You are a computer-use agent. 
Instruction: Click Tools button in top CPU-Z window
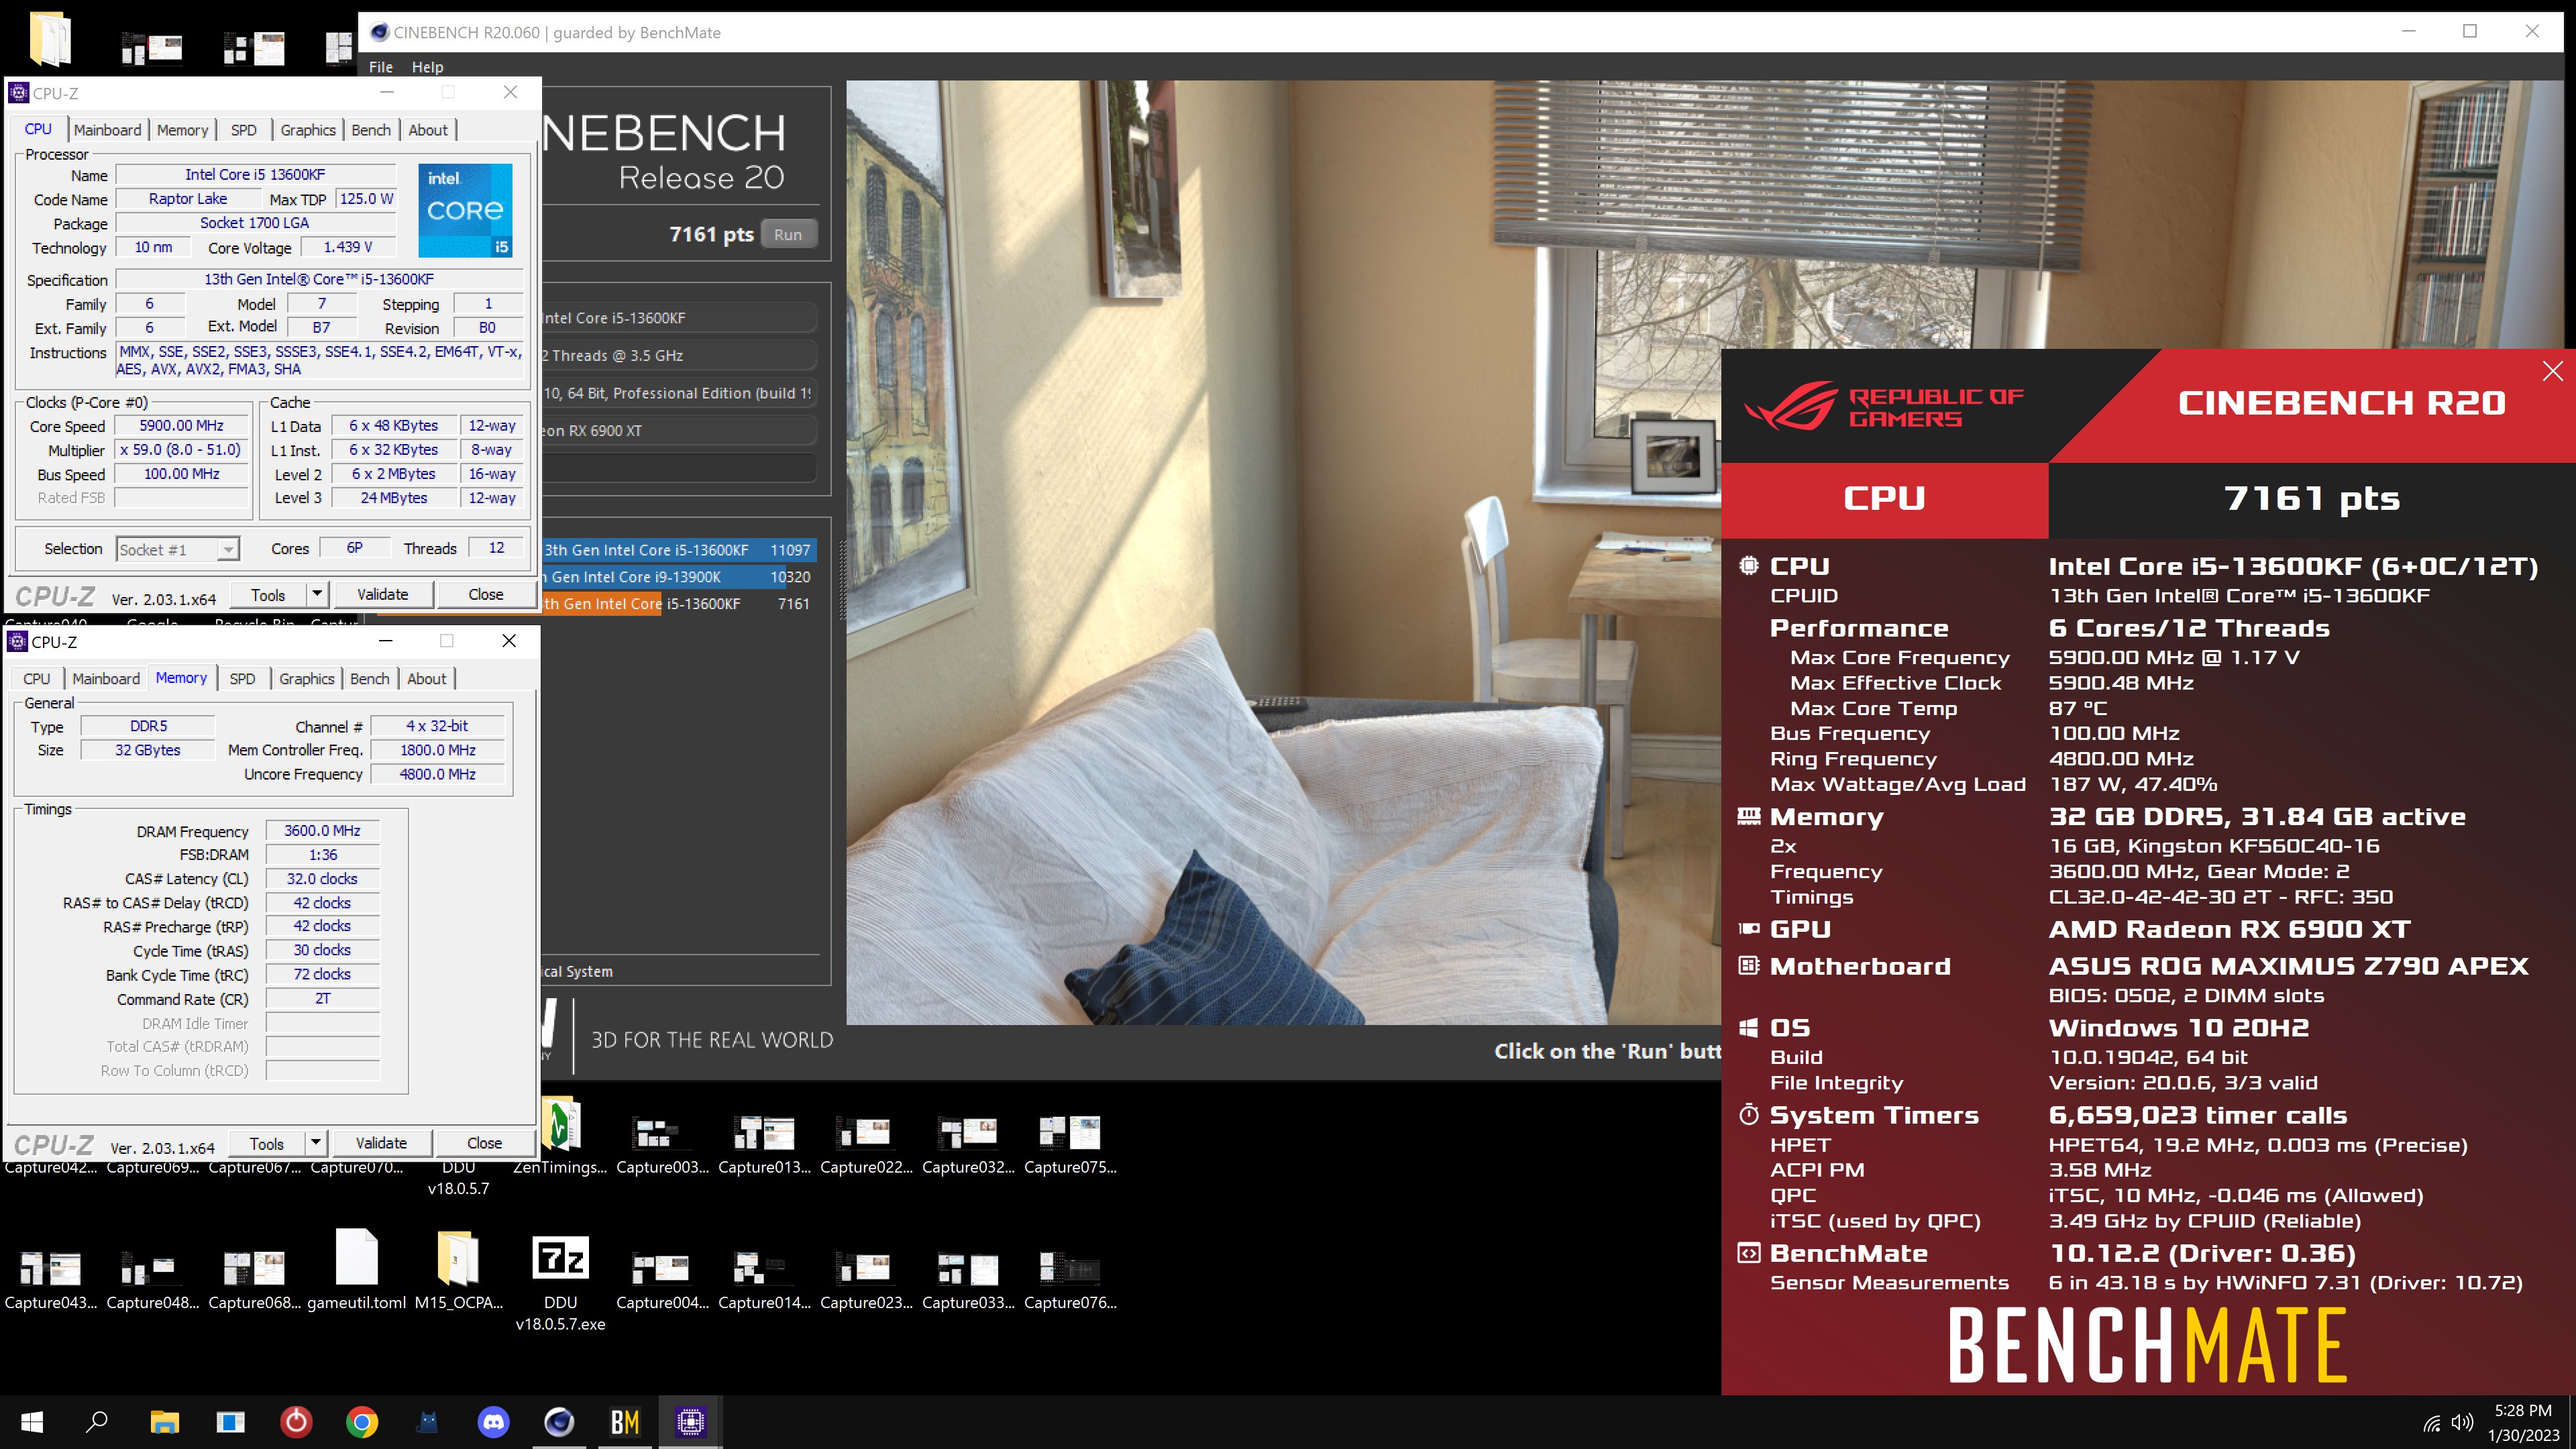(x=268, y=594)
